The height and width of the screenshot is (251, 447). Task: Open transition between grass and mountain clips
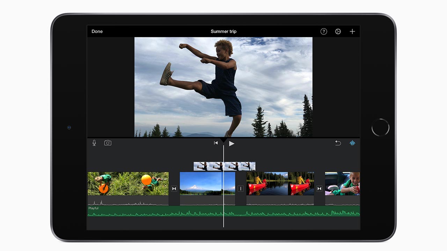click(174, 189)
